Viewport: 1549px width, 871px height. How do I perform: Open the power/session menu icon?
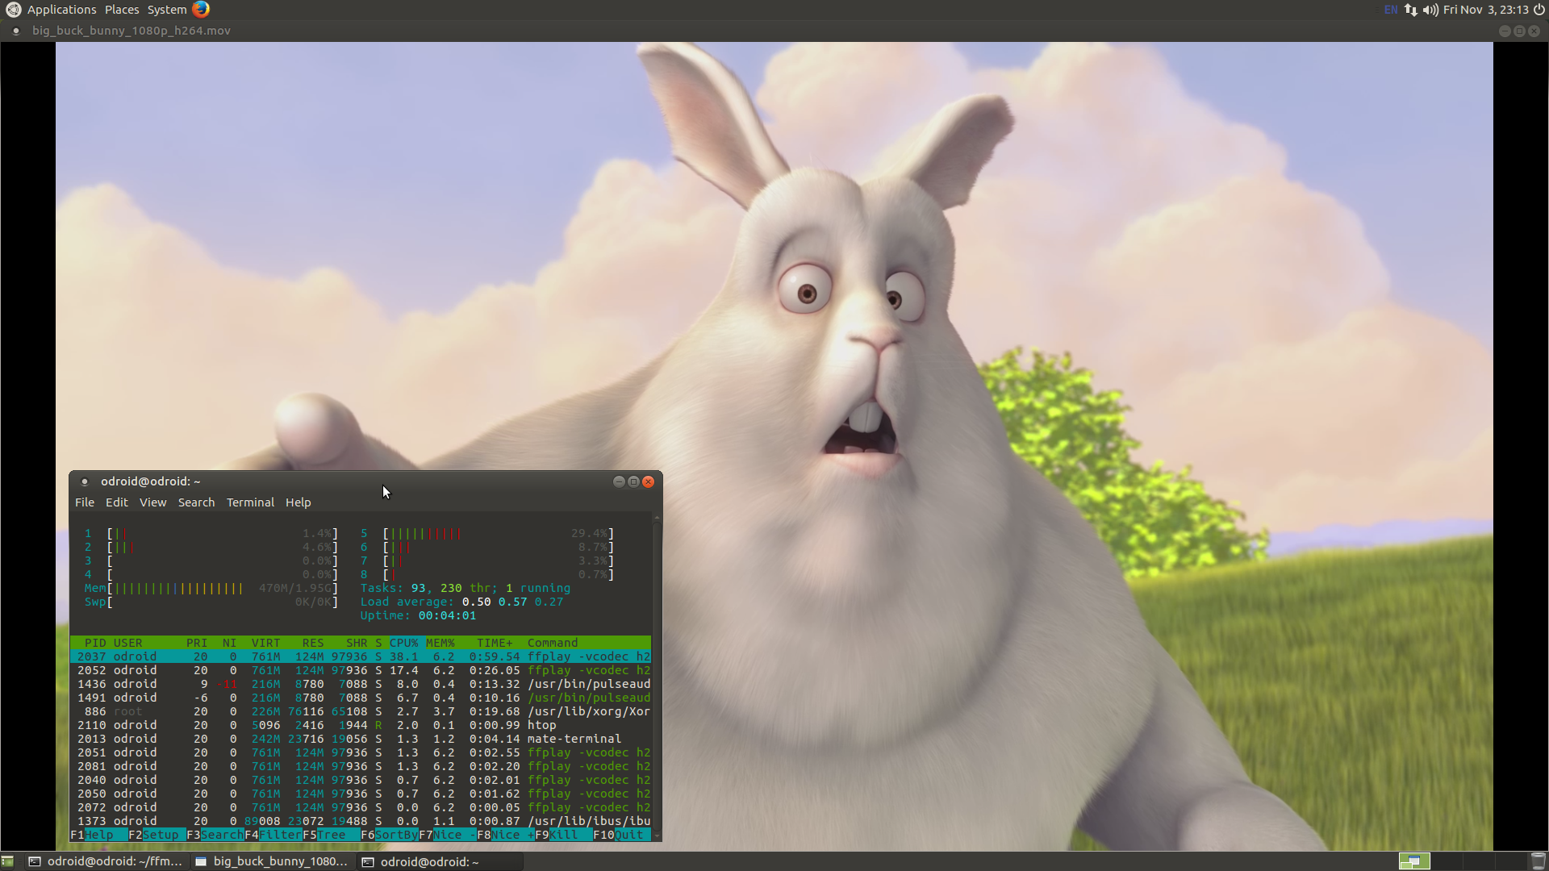(x=1539, y=10)
